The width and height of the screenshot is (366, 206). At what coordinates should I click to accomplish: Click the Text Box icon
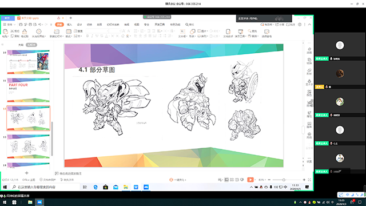click(182, 31)
